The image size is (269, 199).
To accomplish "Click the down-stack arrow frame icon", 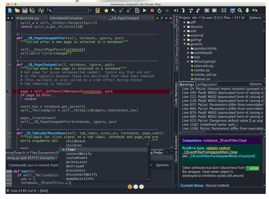I will (x=224, y=10).
